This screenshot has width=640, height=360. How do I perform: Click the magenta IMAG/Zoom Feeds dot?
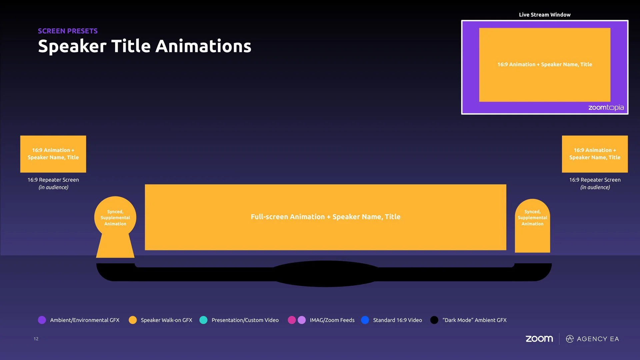[292, 320]
